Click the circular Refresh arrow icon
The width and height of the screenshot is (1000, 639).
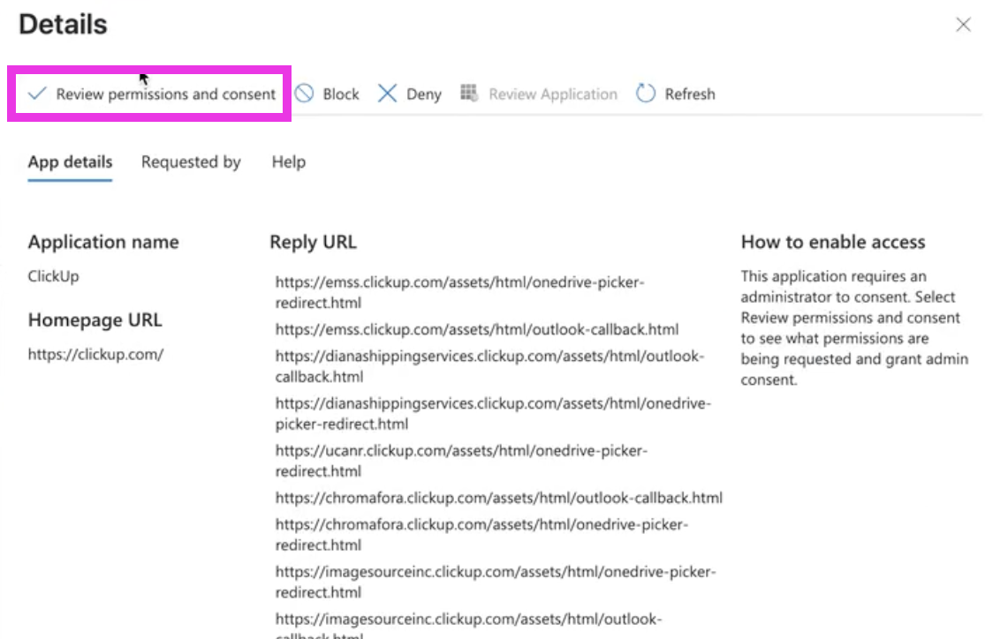[646, 94]
